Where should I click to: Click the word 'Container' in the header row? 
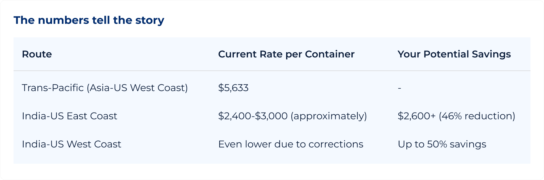(330, 54)
